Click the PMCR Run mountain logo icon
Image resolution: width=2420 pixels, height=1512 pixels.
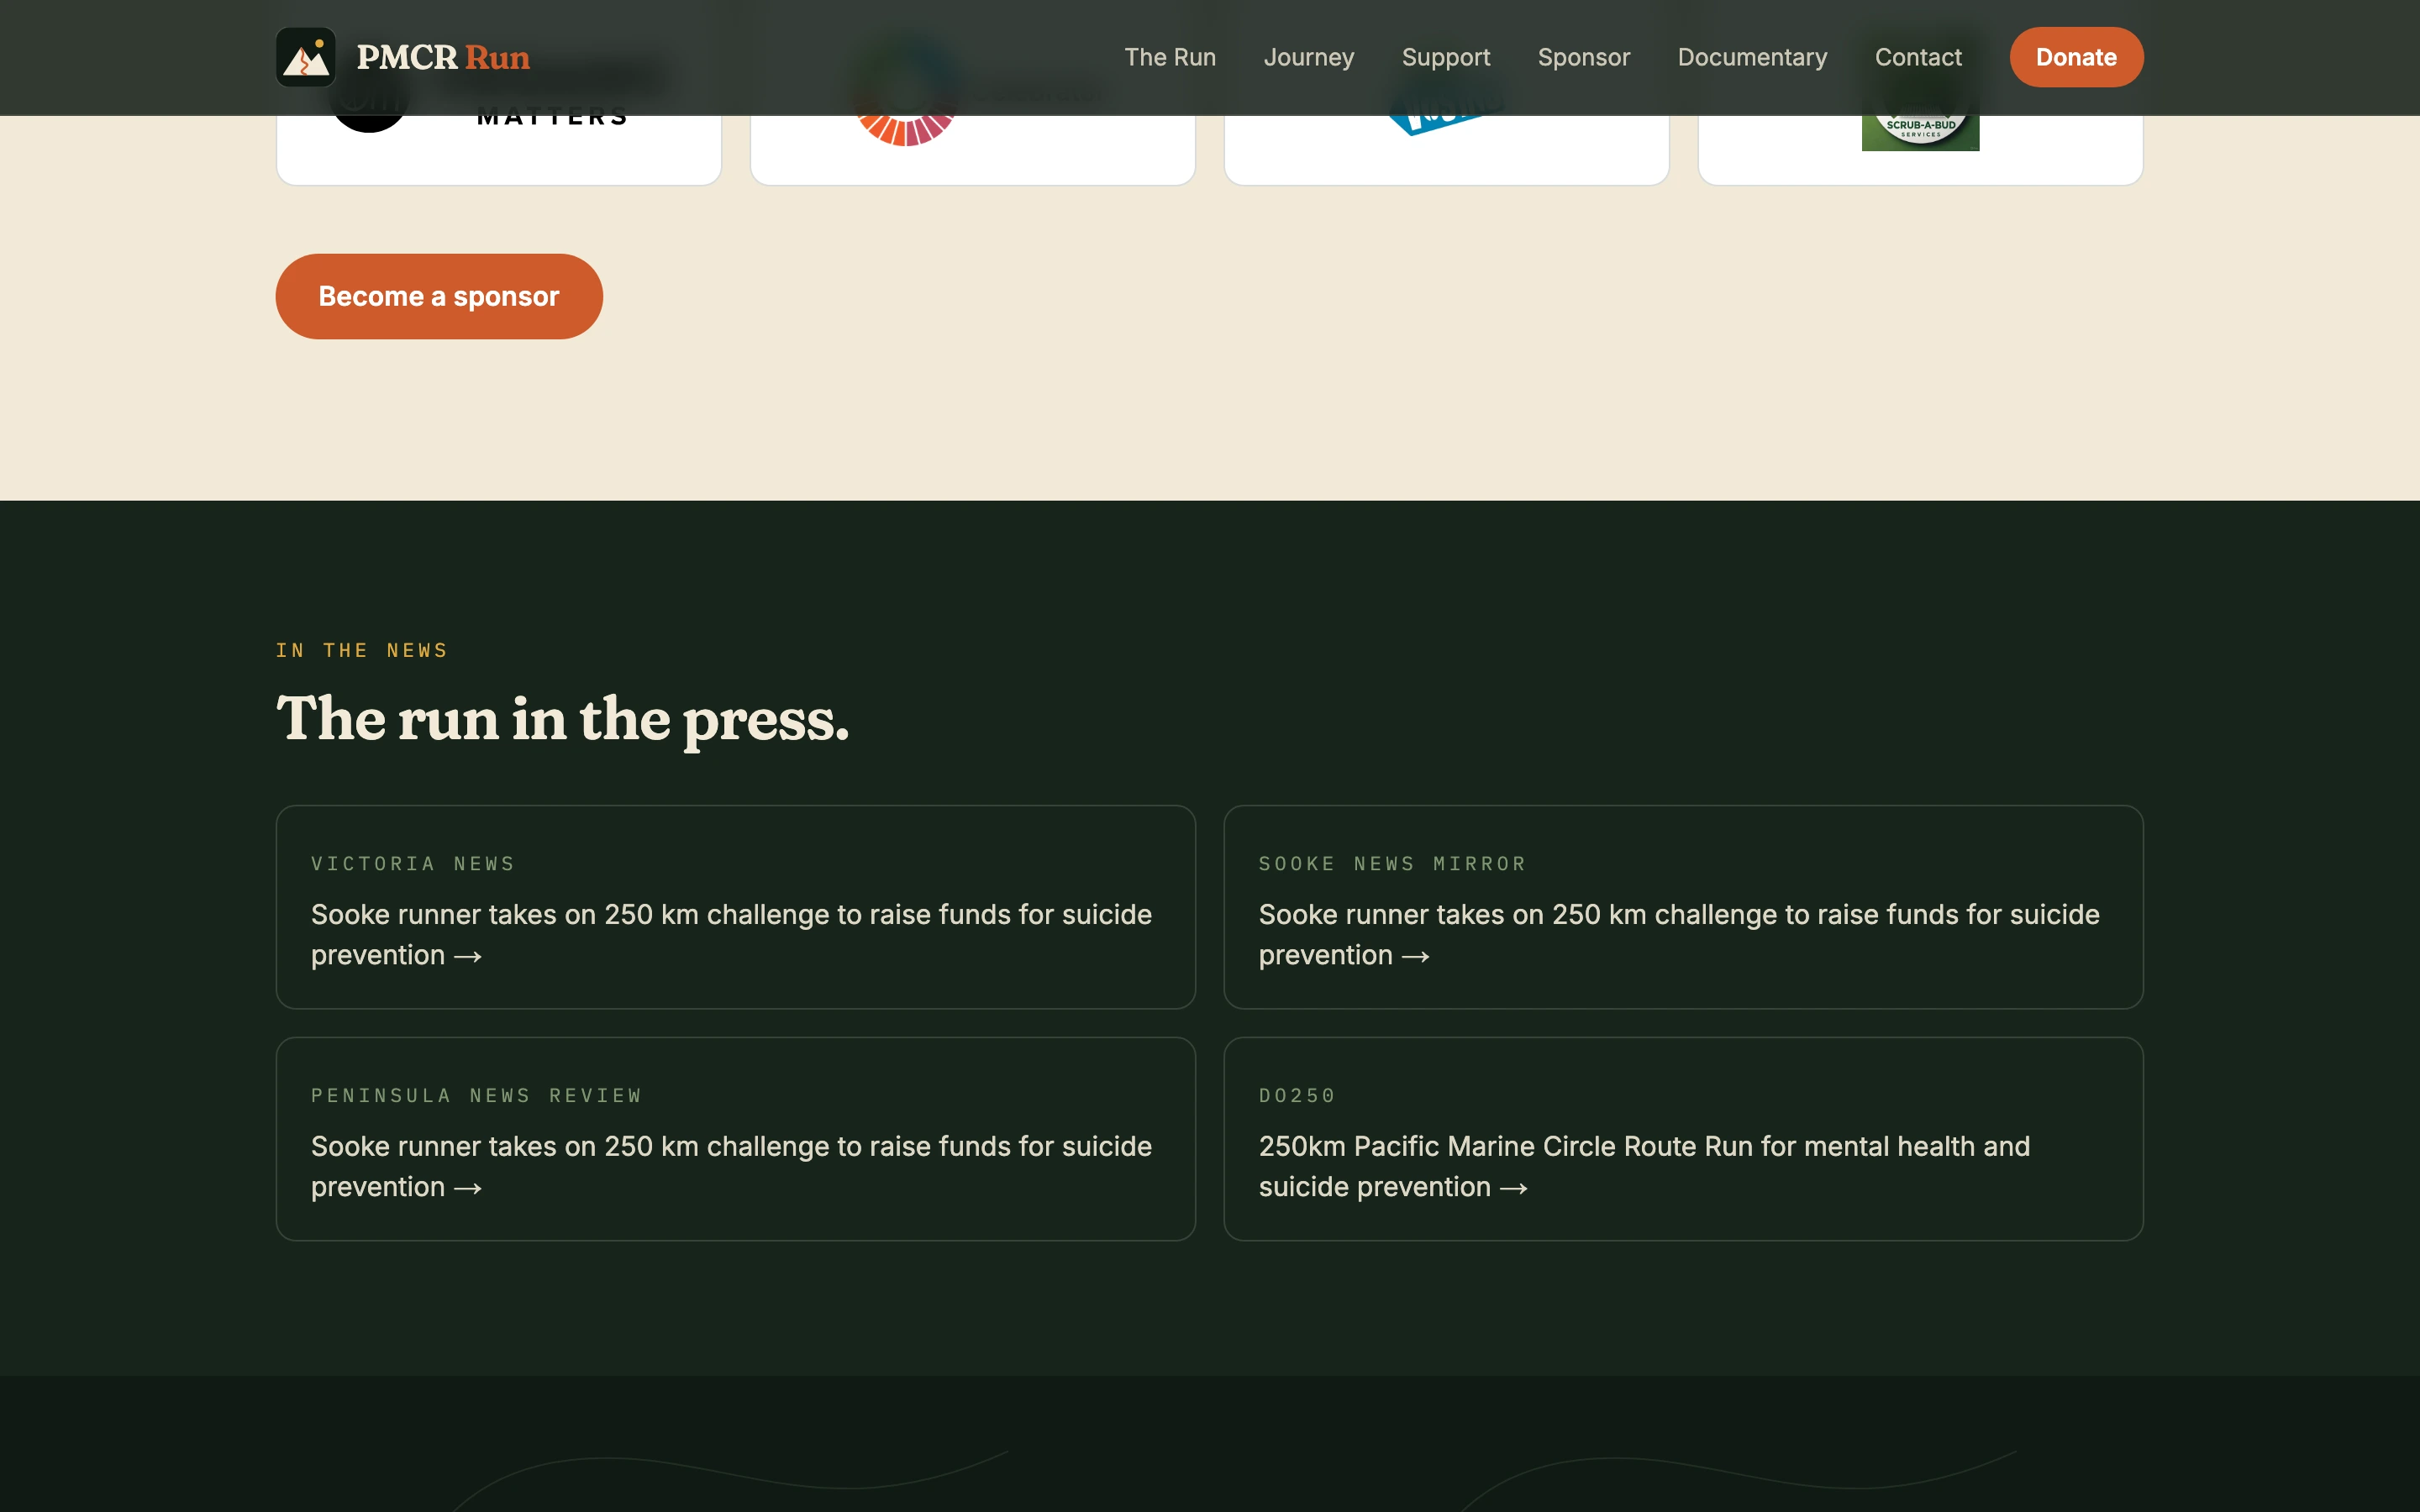tap(306, 57)
